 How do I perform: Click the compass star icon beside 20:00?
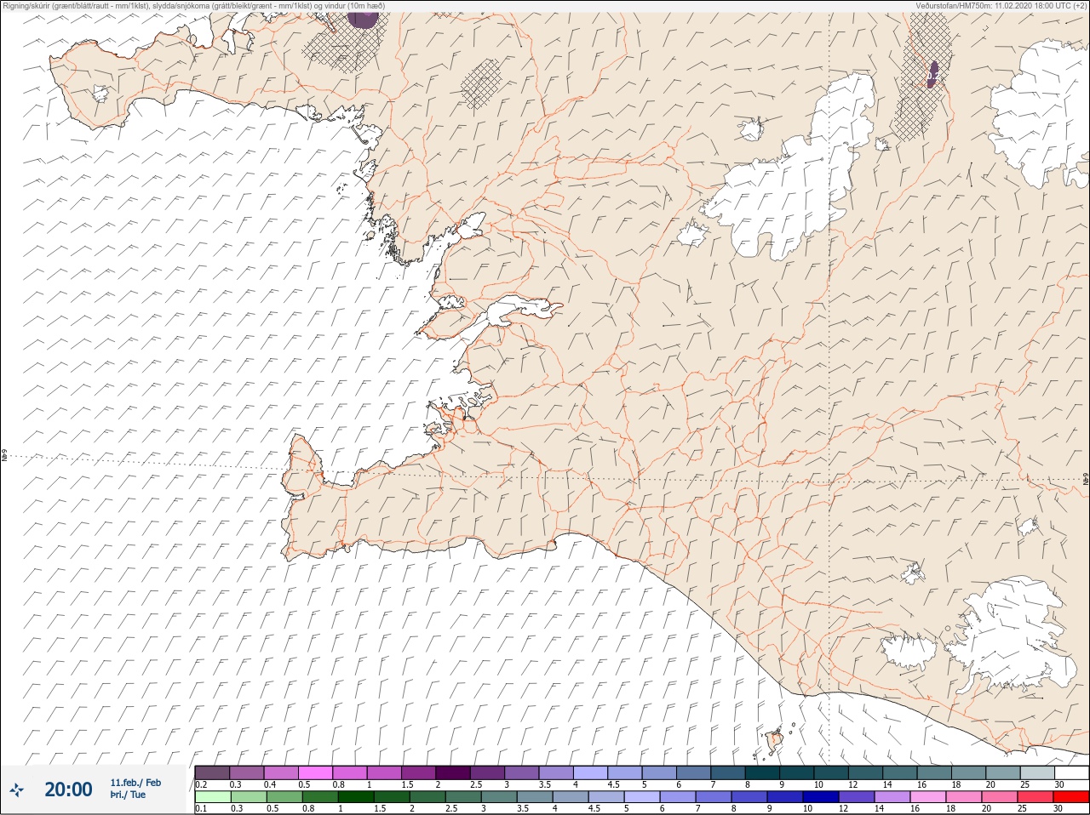[16, 790]
